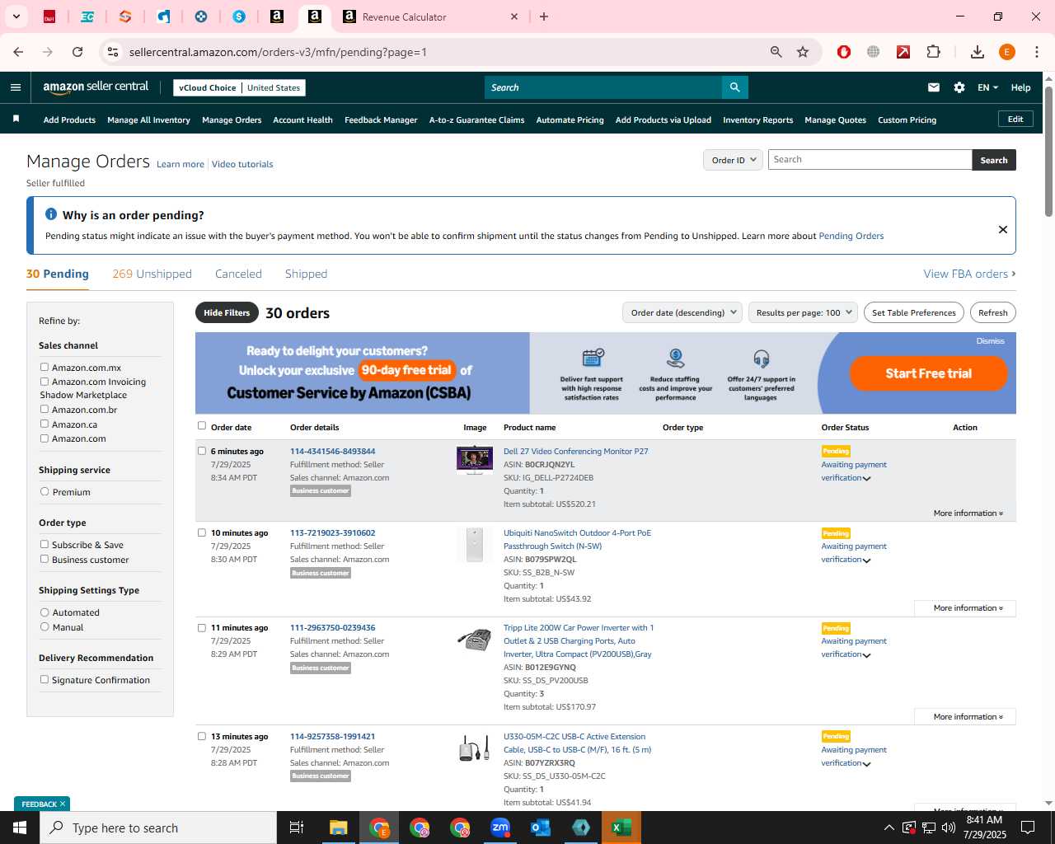Click Set Table Preferences
Viewport: 1055px width, 844px height.
coord(914,312)
